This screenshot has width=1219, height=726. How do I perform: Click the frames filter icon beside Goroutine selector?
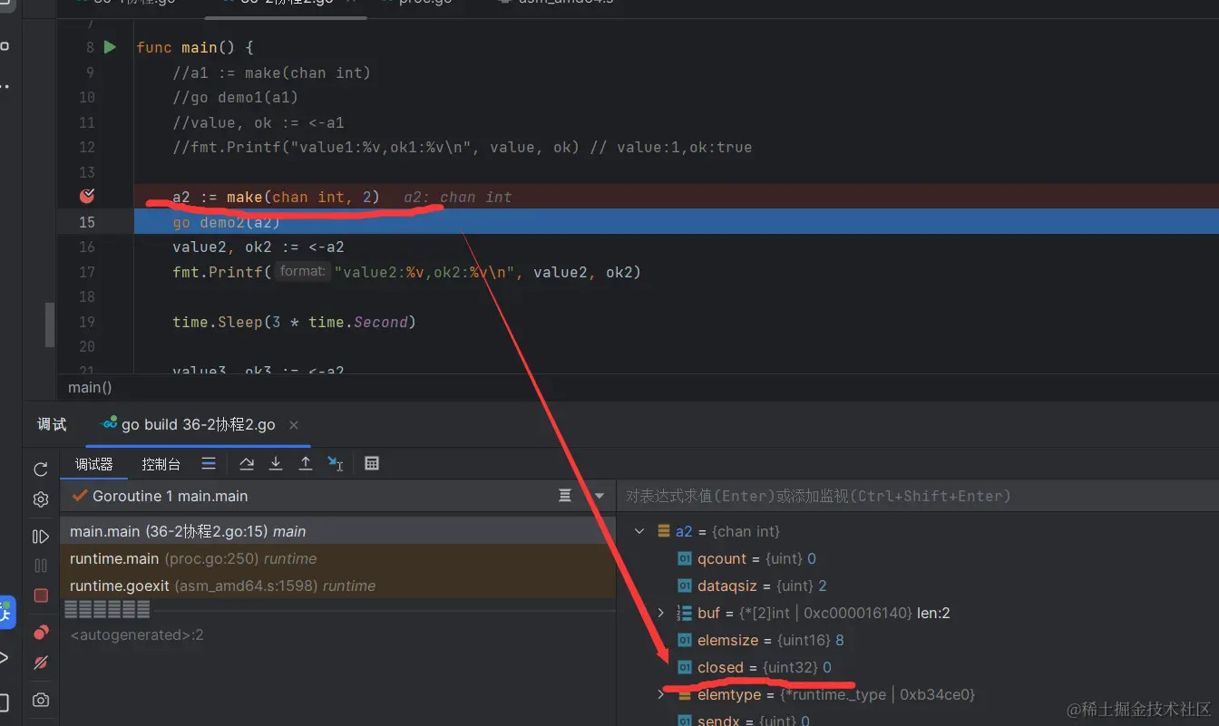(x=565, y=496)
